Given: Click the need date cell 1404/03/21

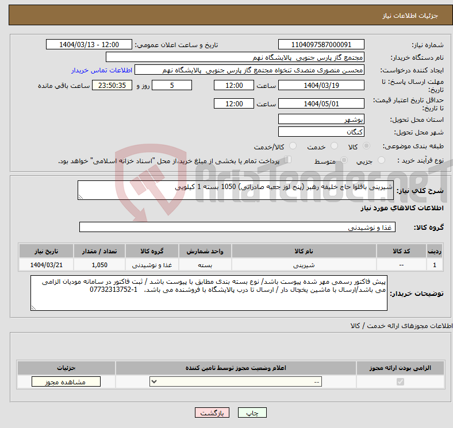Looking at the screenshot, I should click(x=46, y=265).
